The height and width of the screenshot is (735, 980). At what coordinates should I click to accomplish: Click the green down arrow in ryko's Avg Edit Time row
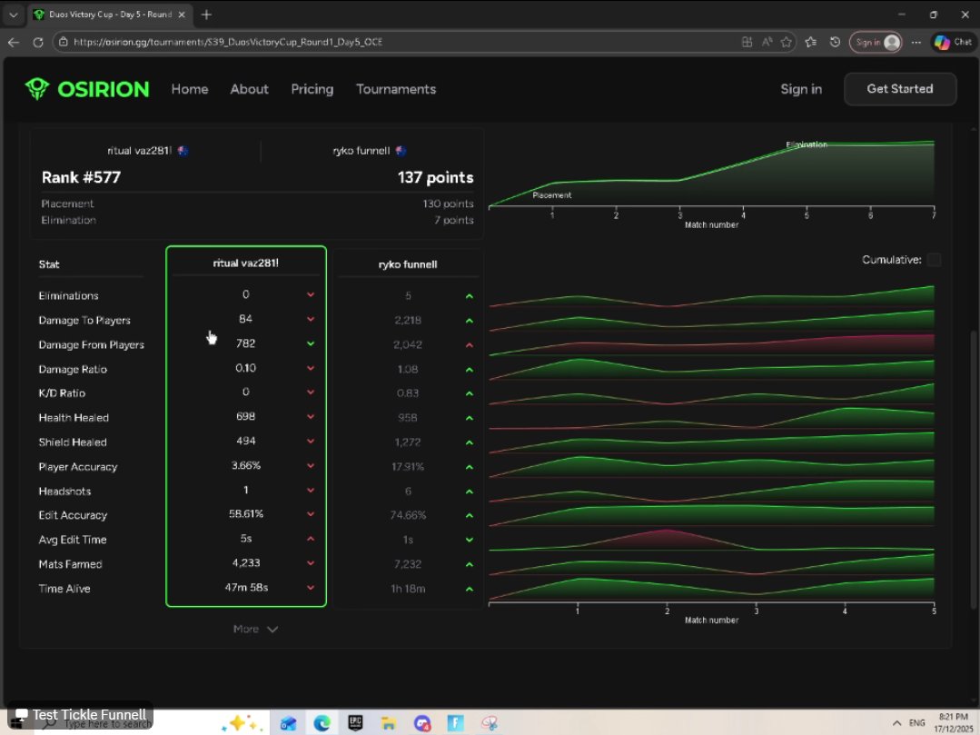470,540
